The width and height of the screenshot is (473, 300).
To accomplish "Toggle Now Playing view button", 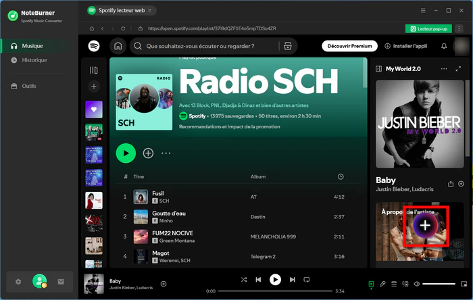I will click(x=371, y=284).
